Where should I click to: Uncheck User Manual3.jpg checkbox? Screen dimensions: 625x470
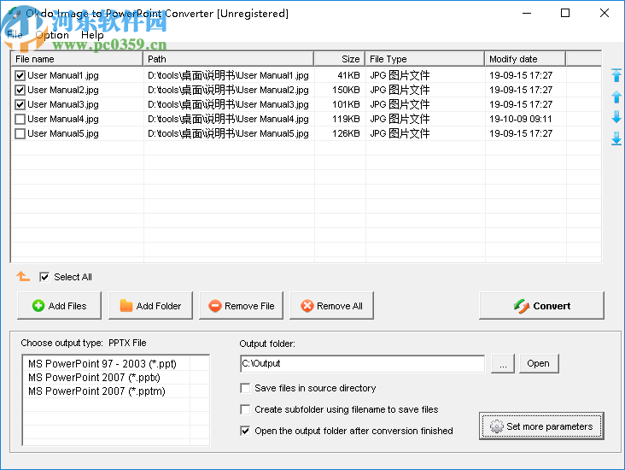pyautogui.click(x=20, y=104)
